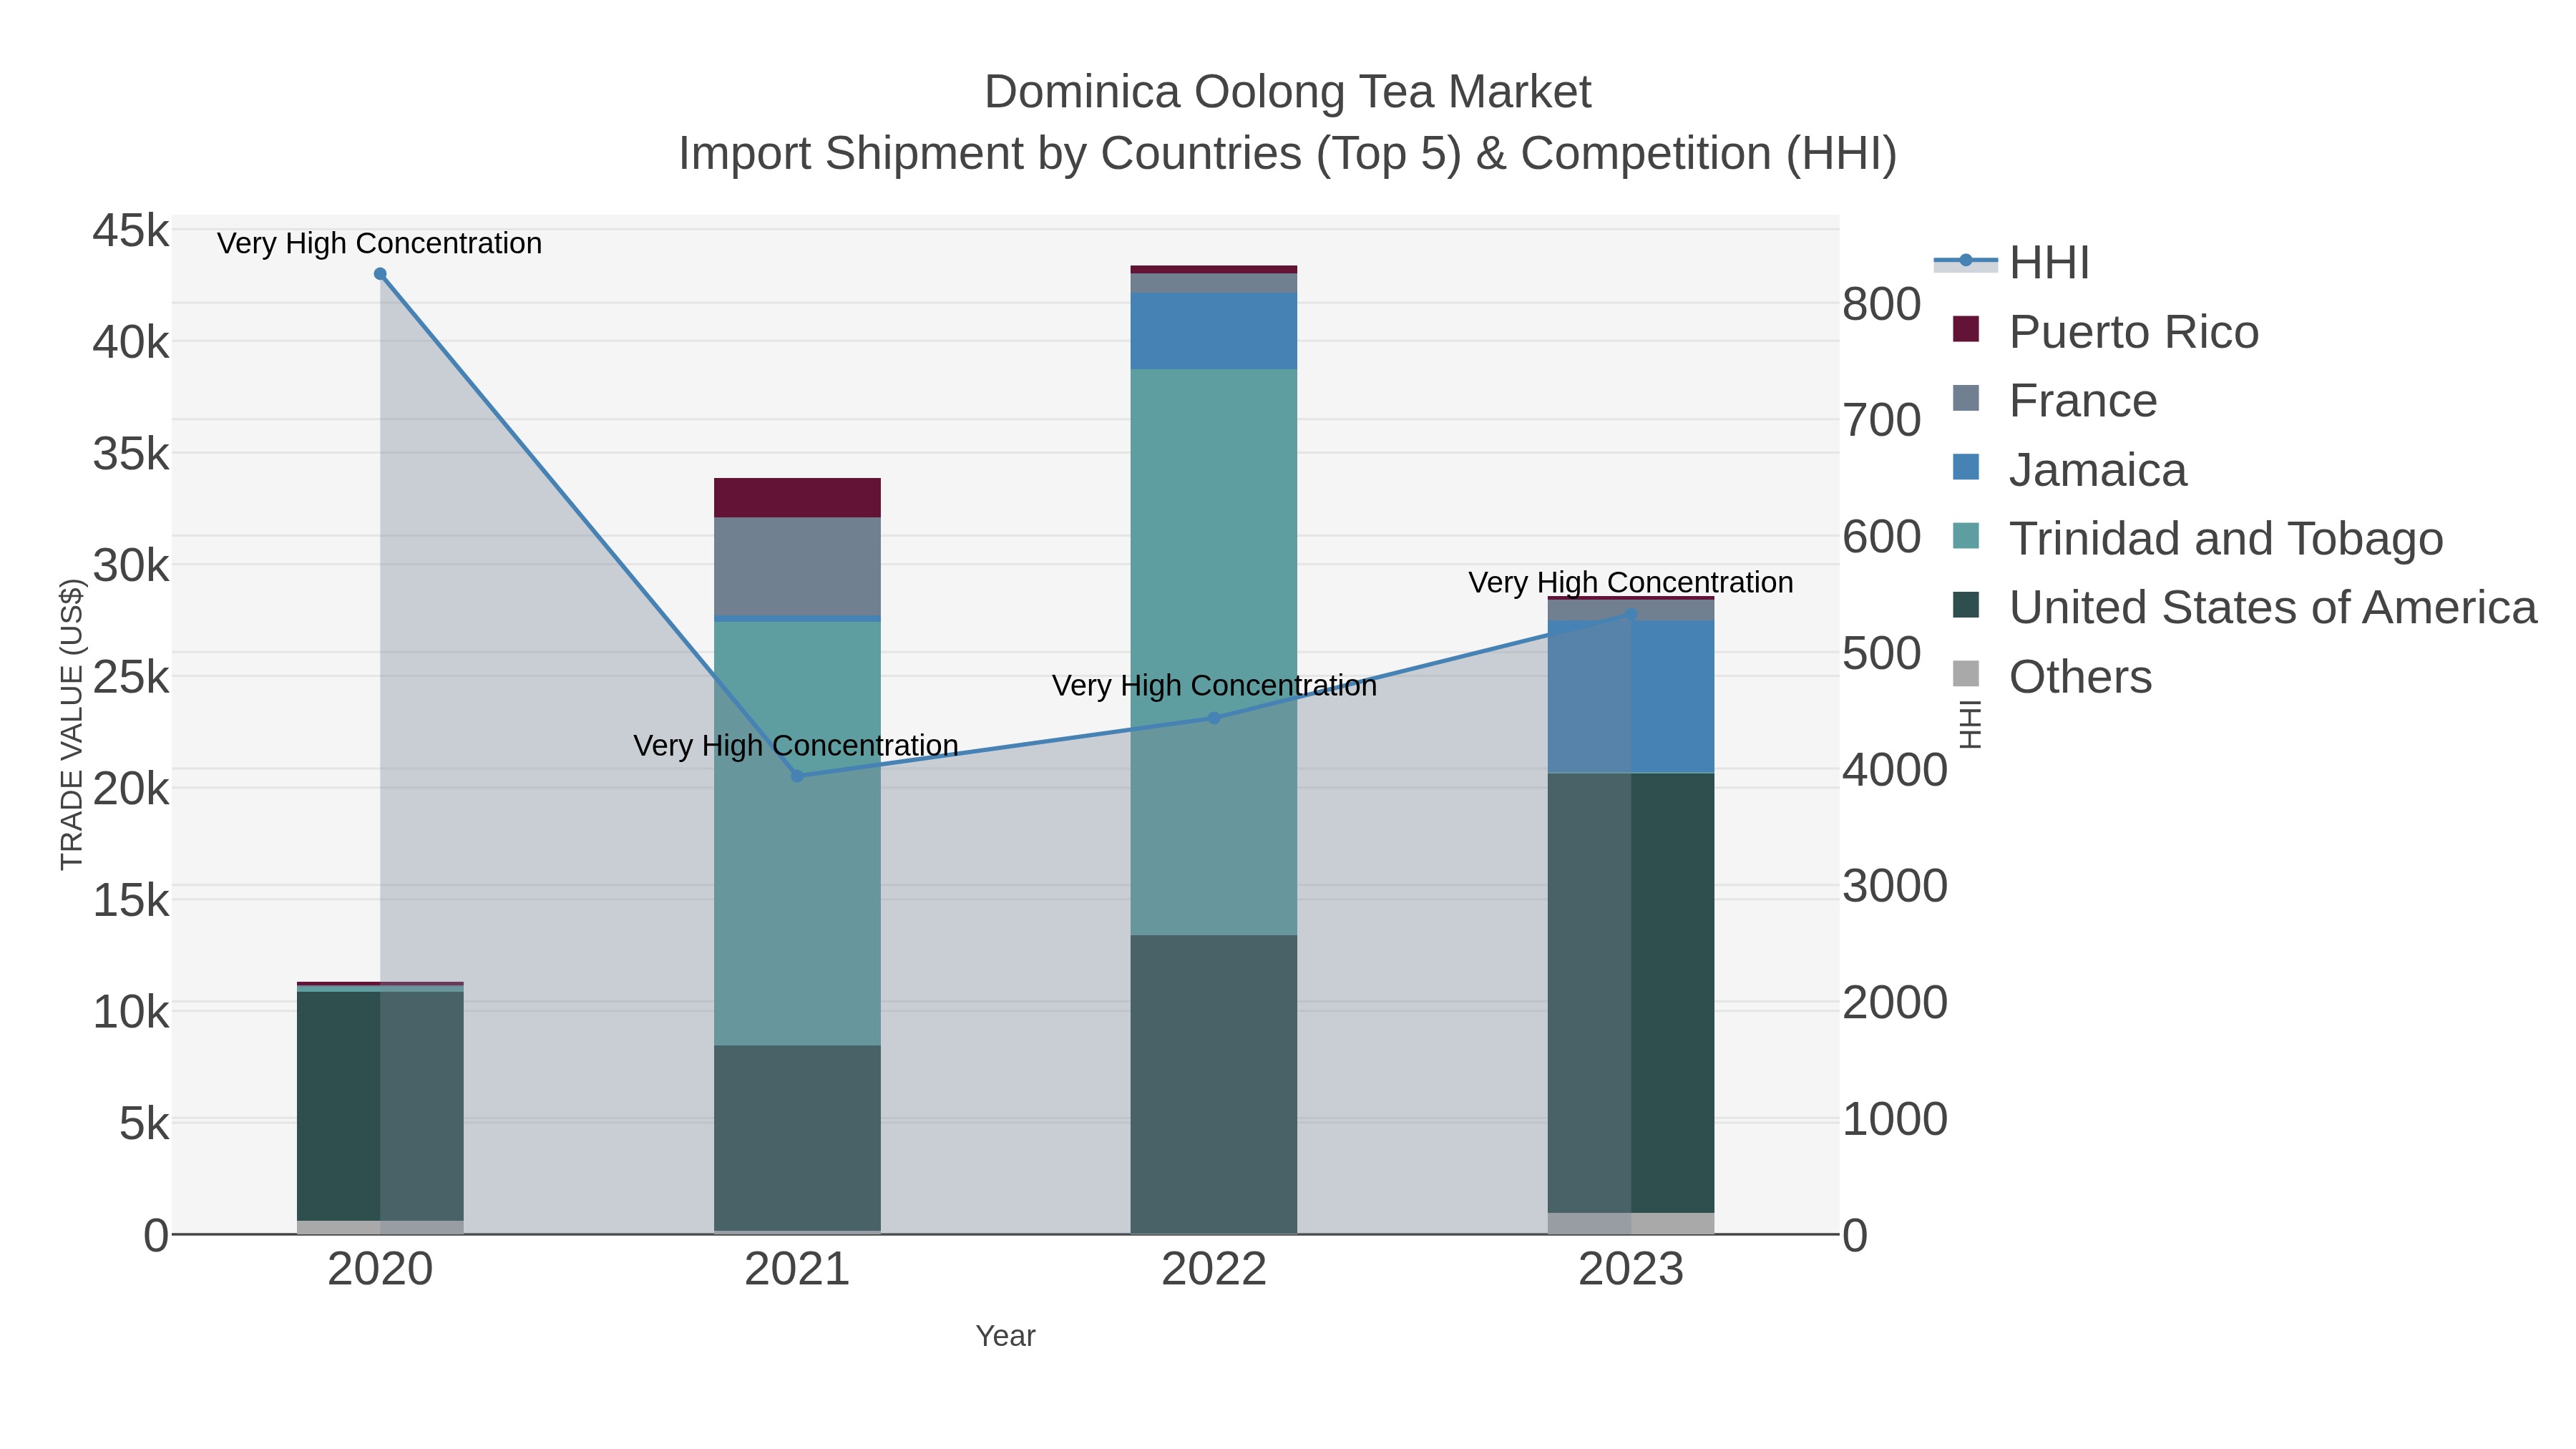Click the 2023 United States bar segment
This screenshot has width=2576, height=1449.
[x=1631, y=993]
